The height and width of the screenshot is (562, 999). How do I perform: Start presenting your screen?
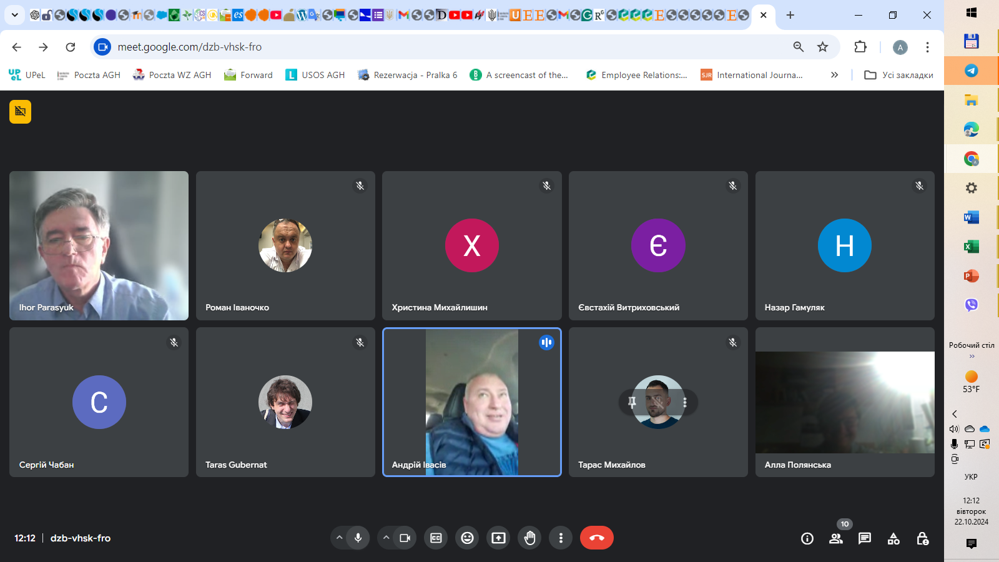tap(498, 538)
